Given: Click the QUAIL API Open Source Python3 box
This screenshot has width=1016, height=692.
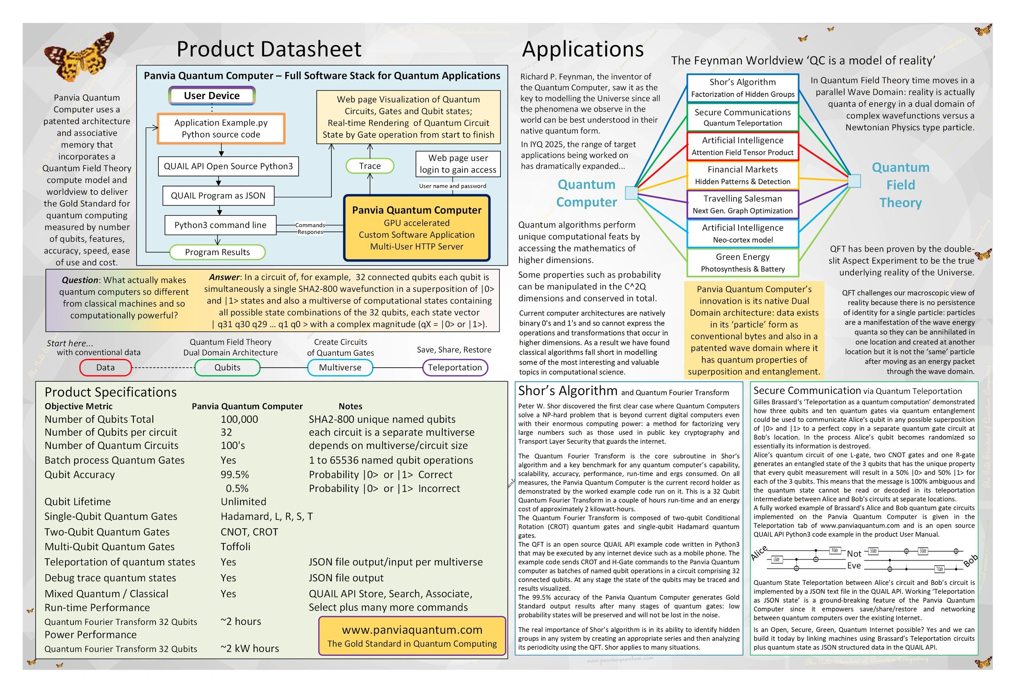Looking at the screenshot, I should pyautogui.click(x=228, y=166).
